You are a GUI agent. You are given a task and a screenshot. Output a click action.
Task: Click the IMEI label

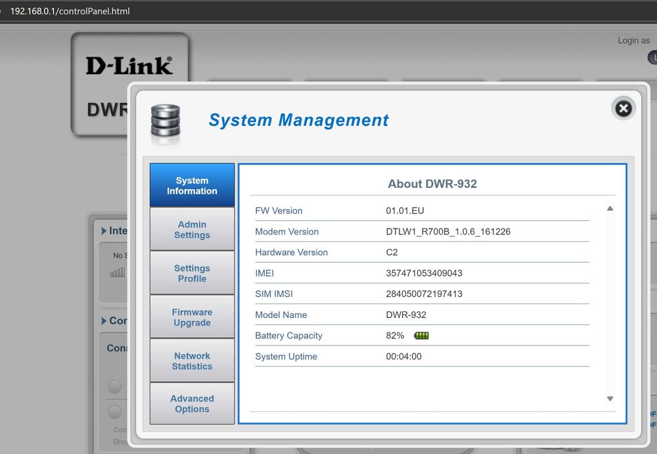point(264,273)
